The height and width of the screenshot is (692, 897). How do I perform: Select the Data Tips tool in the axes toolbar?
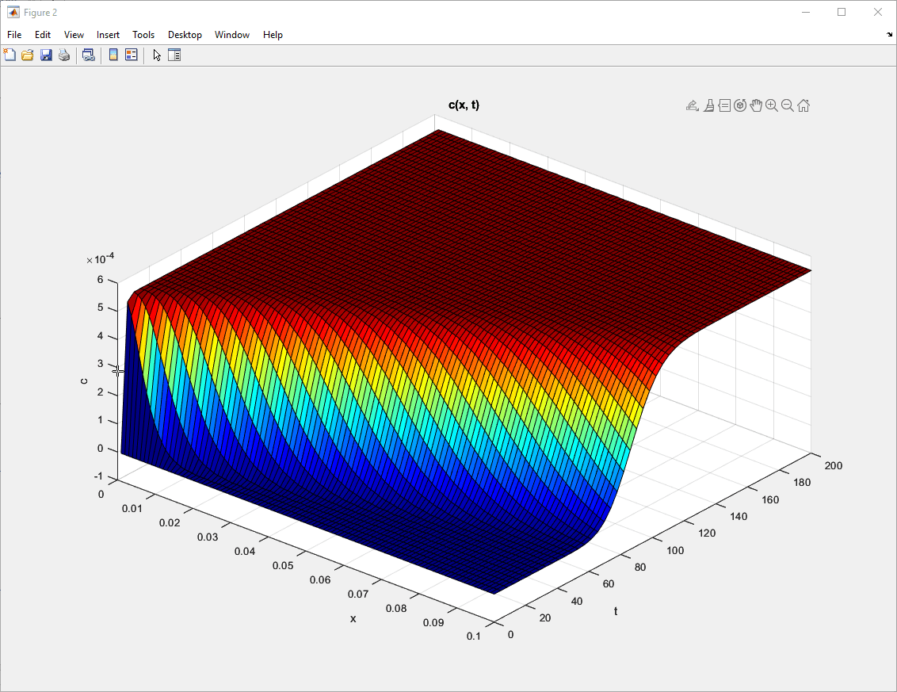click(x=724, y=105)
